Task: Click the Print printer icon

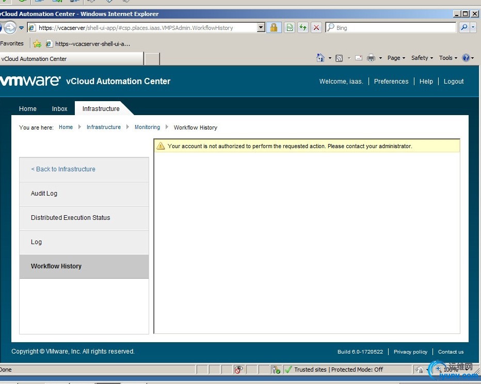Action: (x=371, y=58)
